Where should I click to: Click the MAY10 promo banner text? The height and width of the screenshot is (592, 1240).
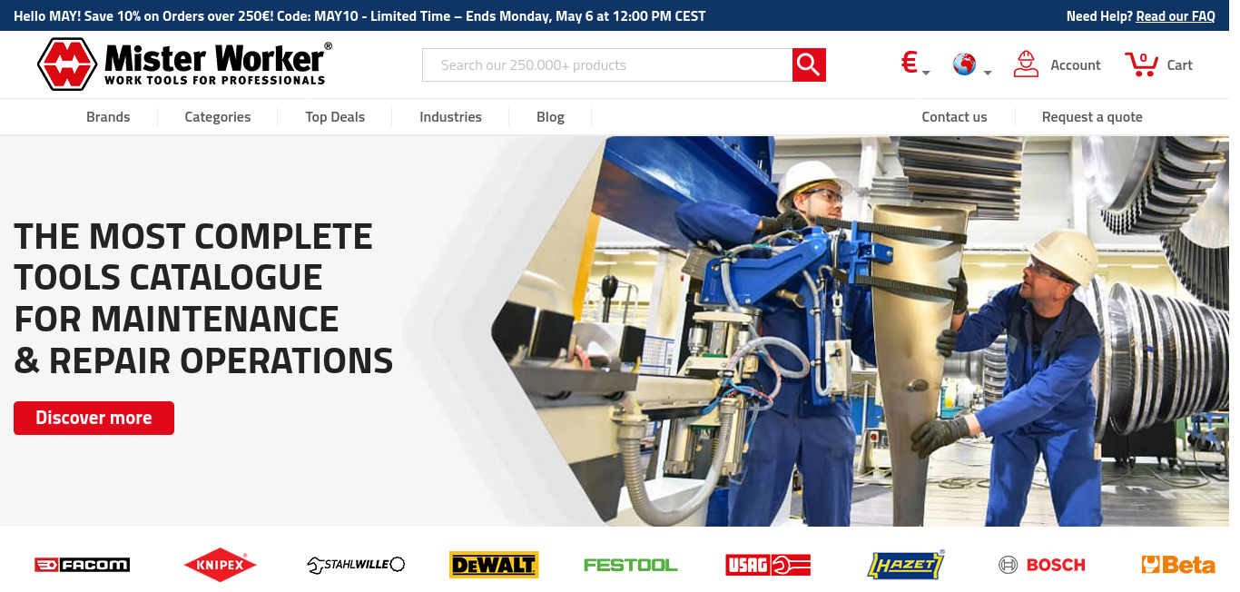pyautogui.click(x=359, y=16)
